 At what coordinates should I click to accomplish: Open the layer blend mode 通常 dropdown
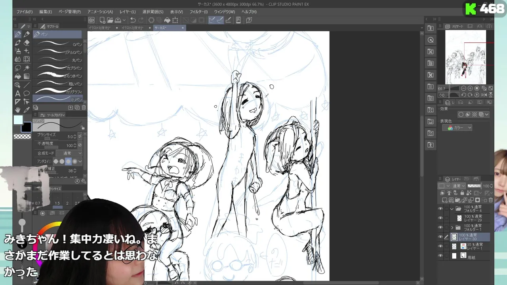click(458, 186)
